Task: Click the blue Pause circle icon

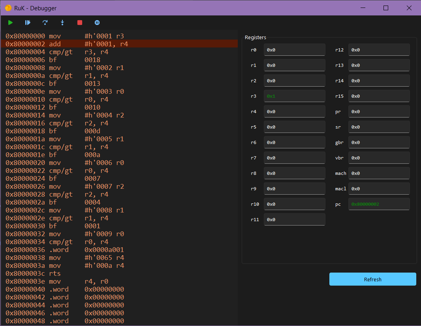Action: pos(97,23)
